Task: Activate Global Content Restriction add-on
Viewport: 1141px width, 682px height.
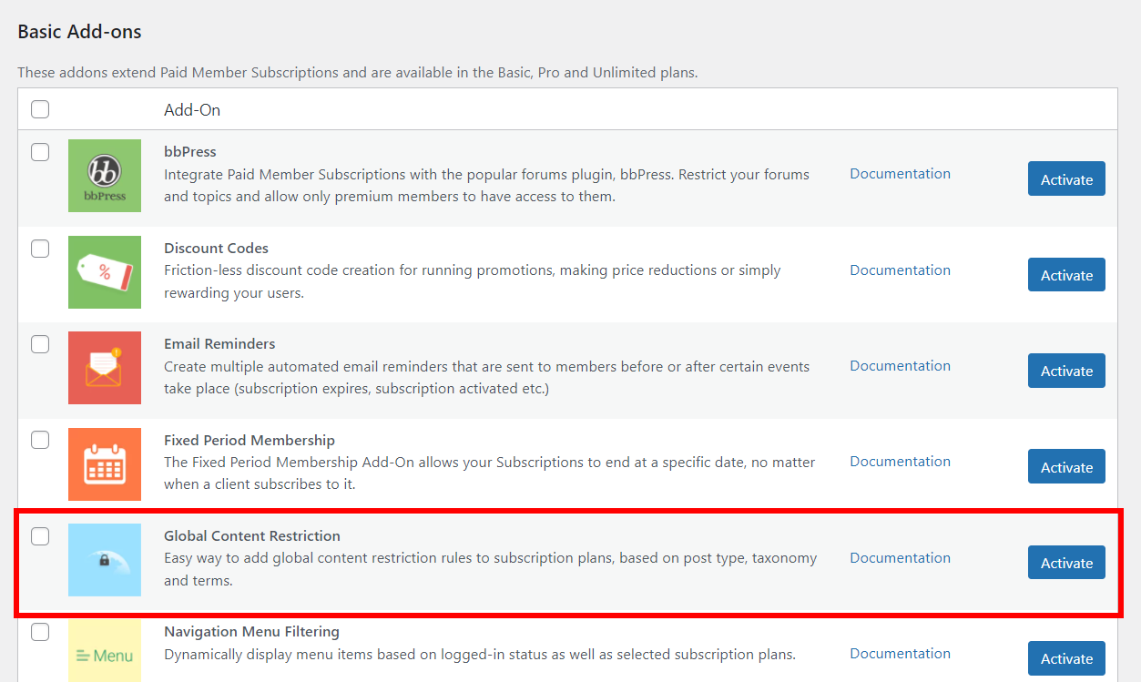Action: pos(1066,563)
